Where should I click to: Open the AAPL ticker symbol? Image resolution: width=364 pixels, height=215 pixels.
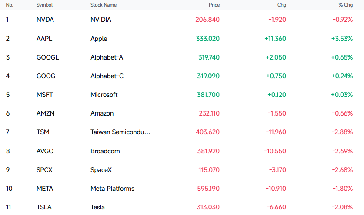coord(44,39)
